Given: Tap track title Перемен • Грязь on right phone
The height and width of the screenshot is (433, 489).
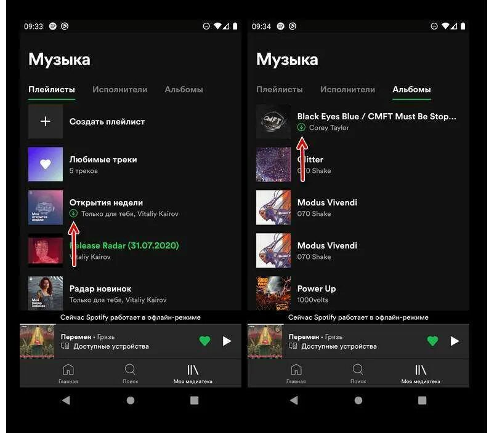Looking at the screenshot, I should point(315,336).
